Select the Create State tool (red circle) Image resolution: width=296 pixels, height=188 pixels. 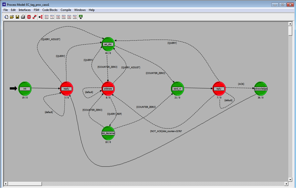[x=29, y=17]
